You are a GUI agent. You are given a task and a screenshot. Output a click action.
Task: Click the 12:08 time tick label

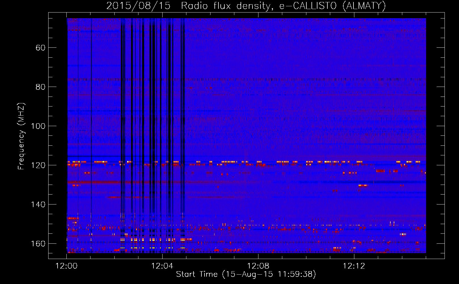pyautogui.click(x=258, y=266)
